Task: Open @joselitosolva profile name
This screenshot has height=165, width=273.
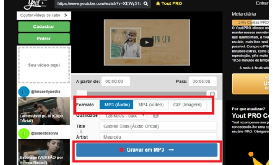Action: [44, 133]
